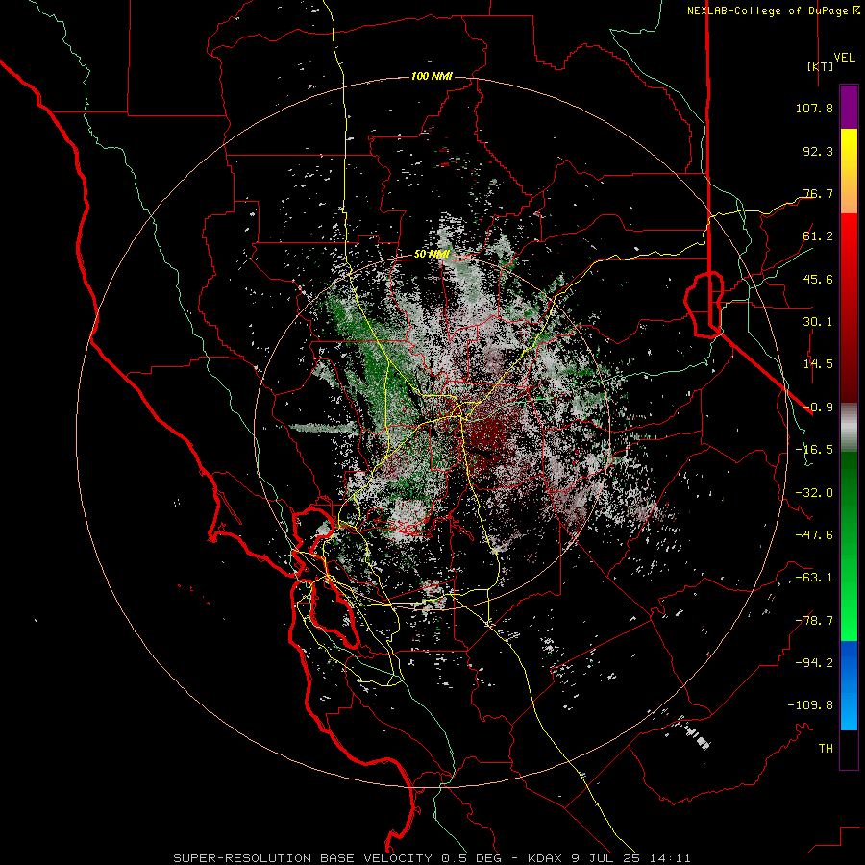Click the Super-Resolution Base Velocity caption
865x865 pixels.
point(432,858)
